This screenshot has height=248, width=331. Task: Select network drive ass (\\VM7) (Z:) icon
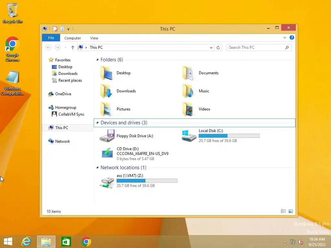(x=107, y=182)
